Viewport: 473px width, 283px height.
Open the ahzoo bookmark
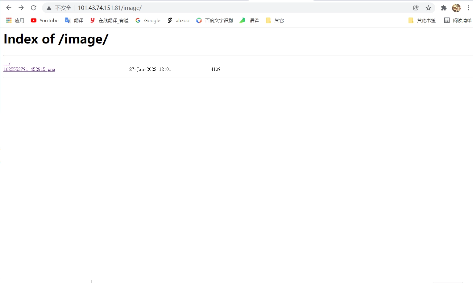tap(178, 20)
